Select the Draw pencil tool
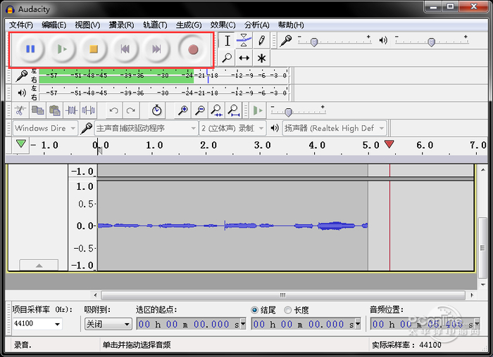Viewport: 493px width, 357px height. pos(261,41)
